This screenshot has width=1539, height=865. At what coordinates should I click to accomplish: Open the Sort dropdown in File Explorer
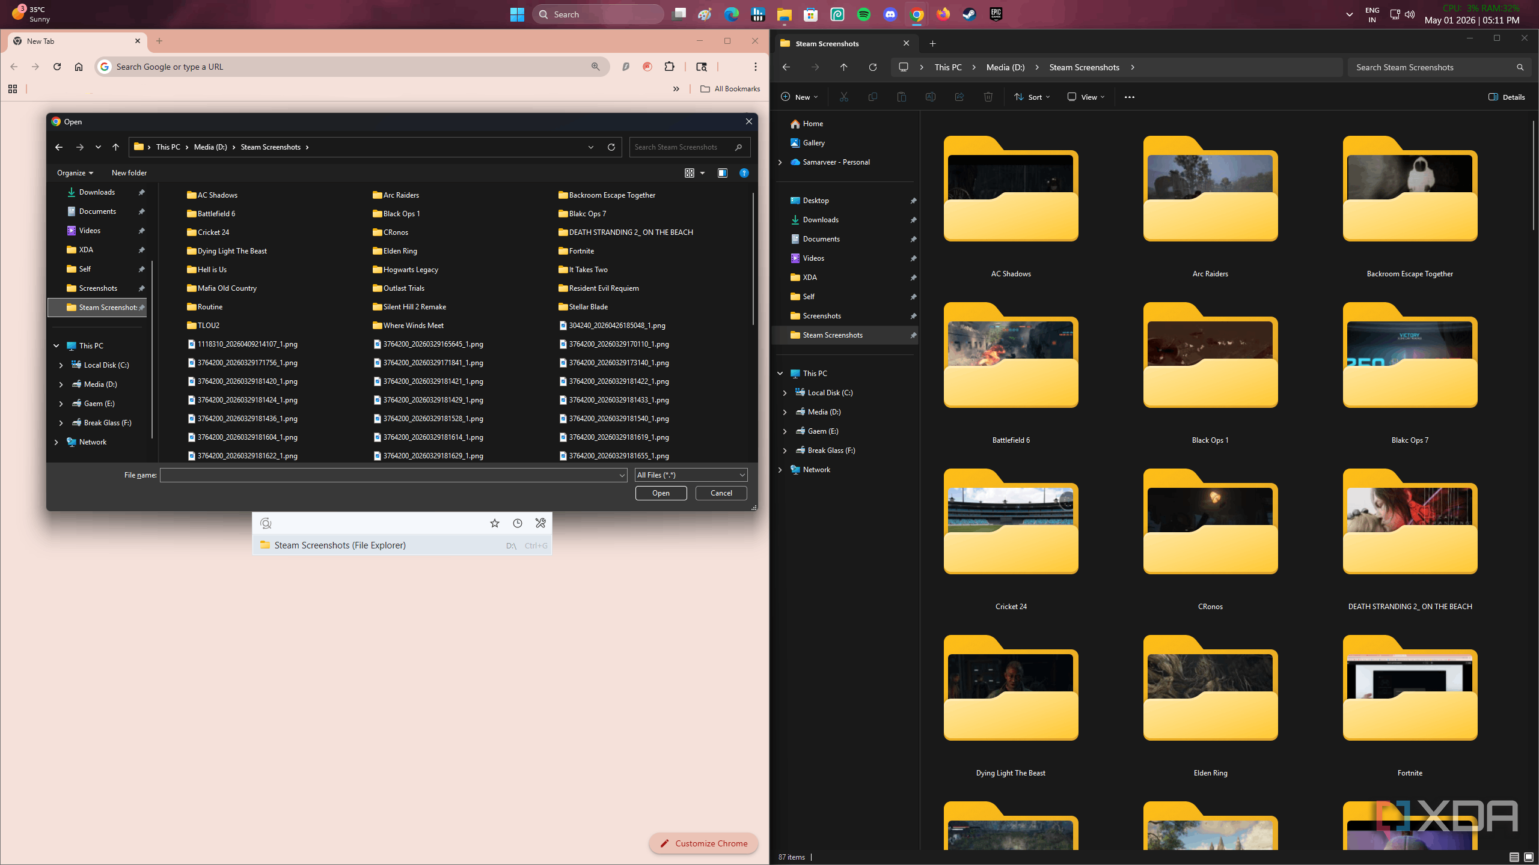pyautogui.click(x=1032, y=97)
